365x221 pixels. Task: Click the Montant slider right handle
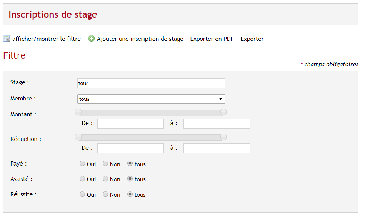pos(223,112)
